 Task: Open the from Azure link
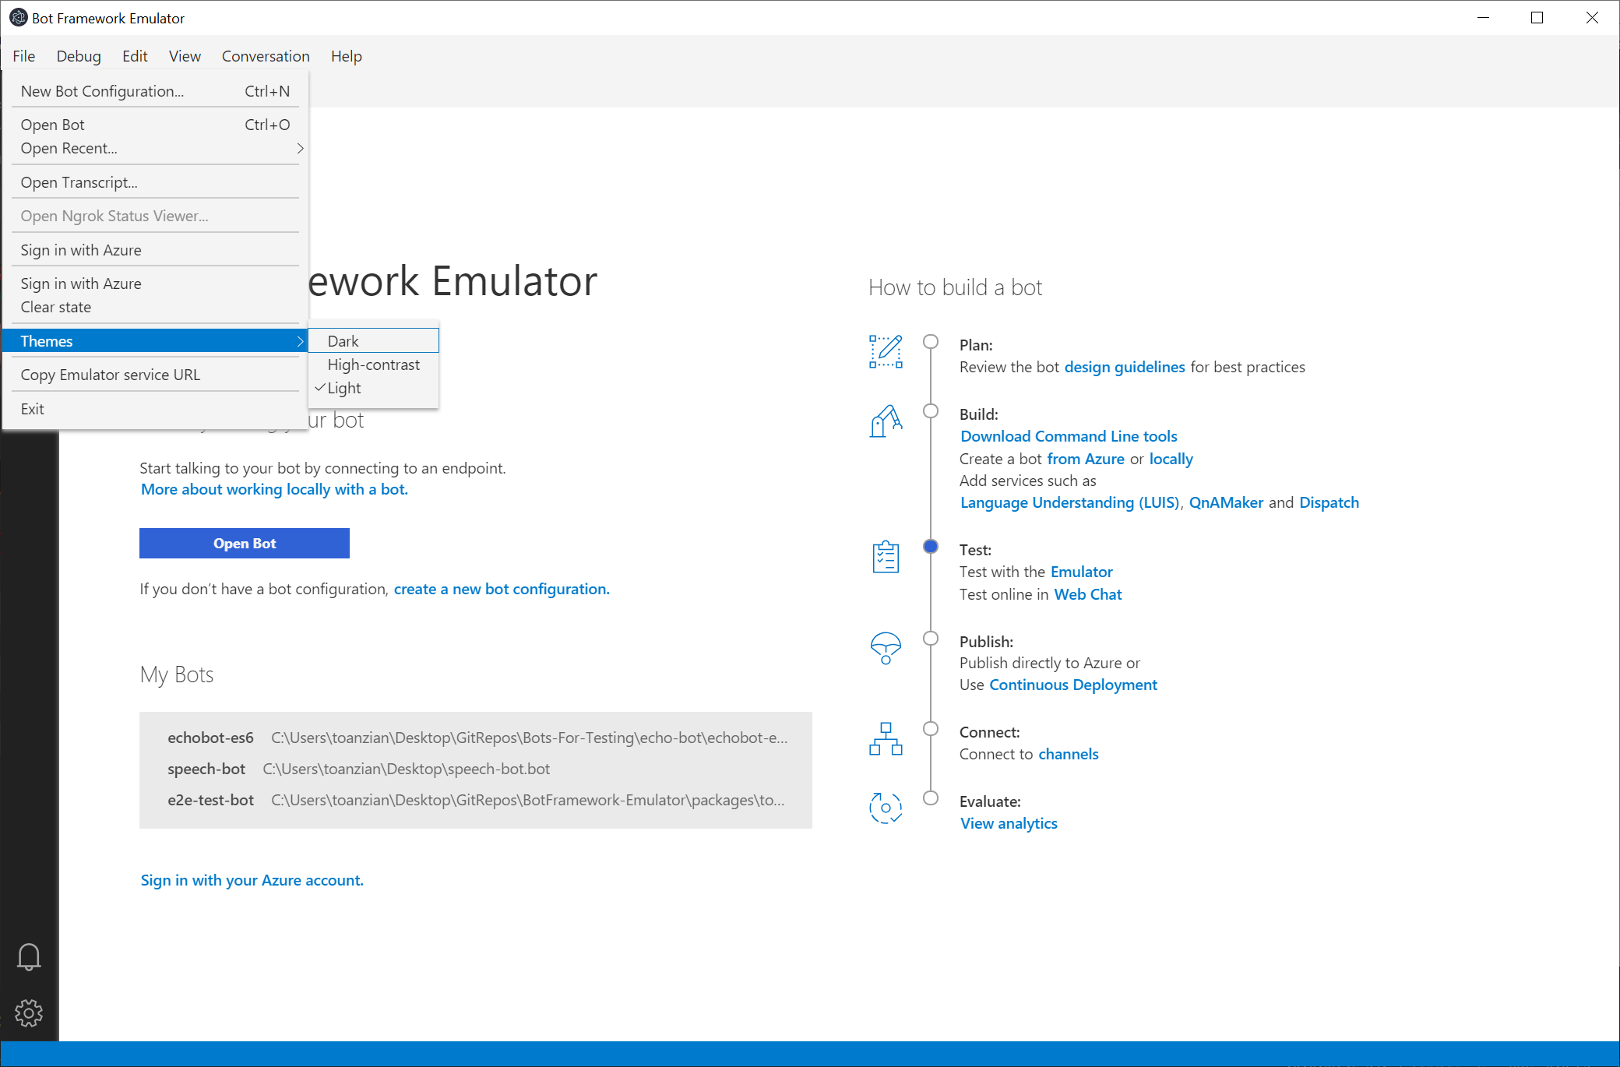point(1086,459)
